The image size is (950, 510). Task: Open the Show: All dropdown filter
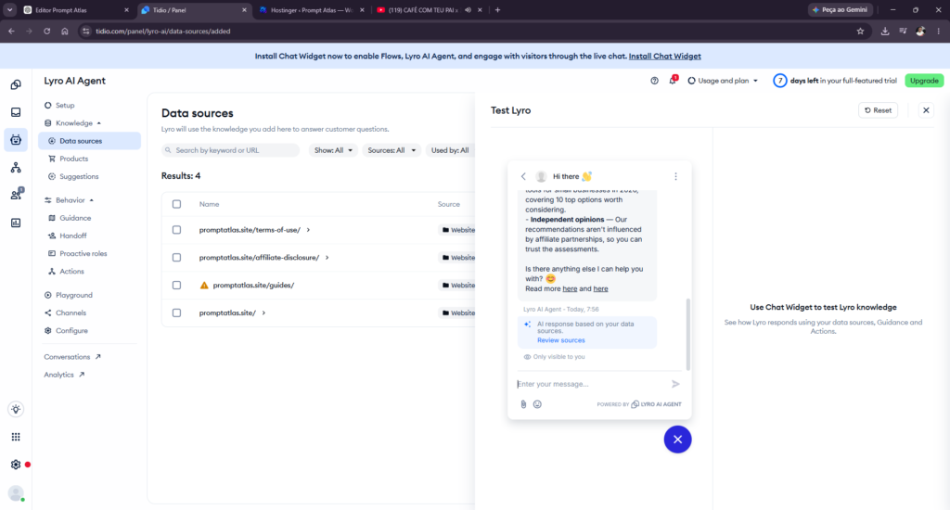pyautogui.click(x=333, y=150)
